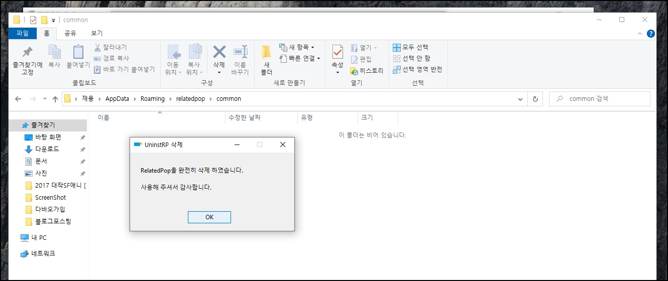Click the common 검색 search field

pos(600,99)
